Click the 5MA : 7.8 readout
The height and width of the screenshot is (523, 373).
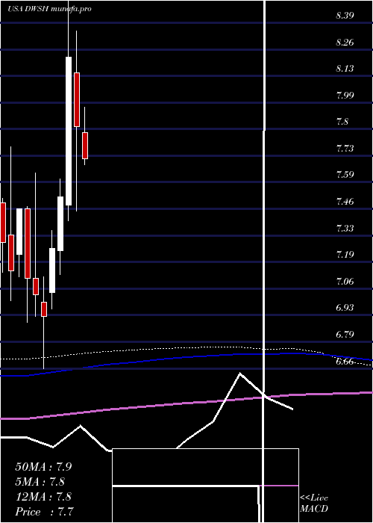[40, 482]
